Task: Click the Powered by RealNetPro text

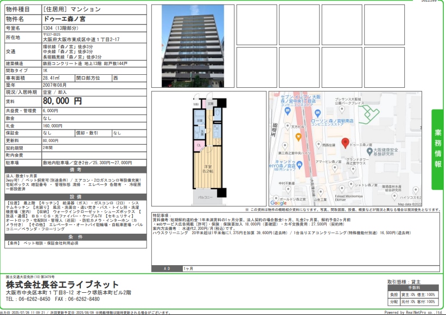Action: pyautogui.click(x=413, y=312)
